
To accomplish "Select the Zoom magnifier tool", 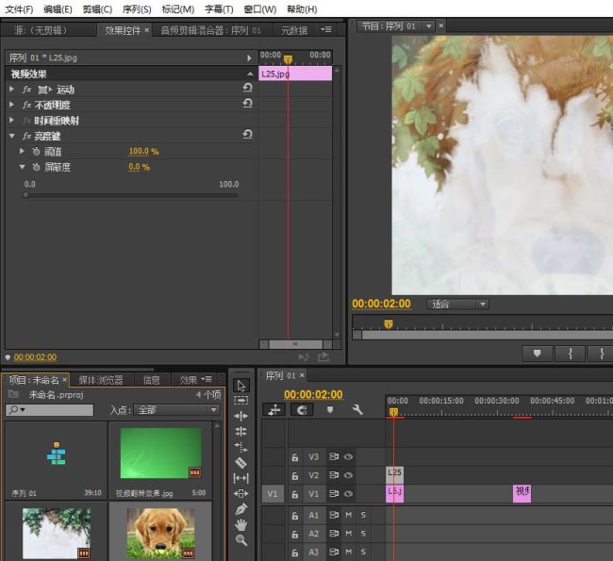I will point(240,540).
